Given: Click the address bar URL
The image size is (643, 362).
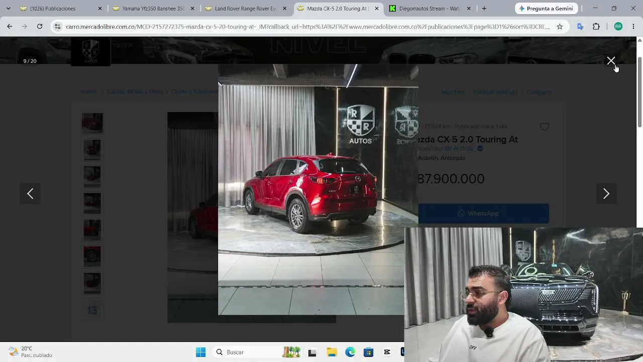Looking at the screenshot, I should coord(307,27).
